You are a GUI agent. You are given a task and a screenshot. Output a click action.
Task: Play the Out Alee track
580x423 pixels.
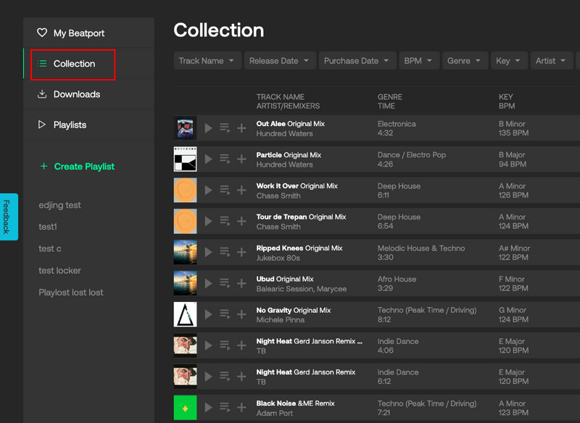point(208,127)
